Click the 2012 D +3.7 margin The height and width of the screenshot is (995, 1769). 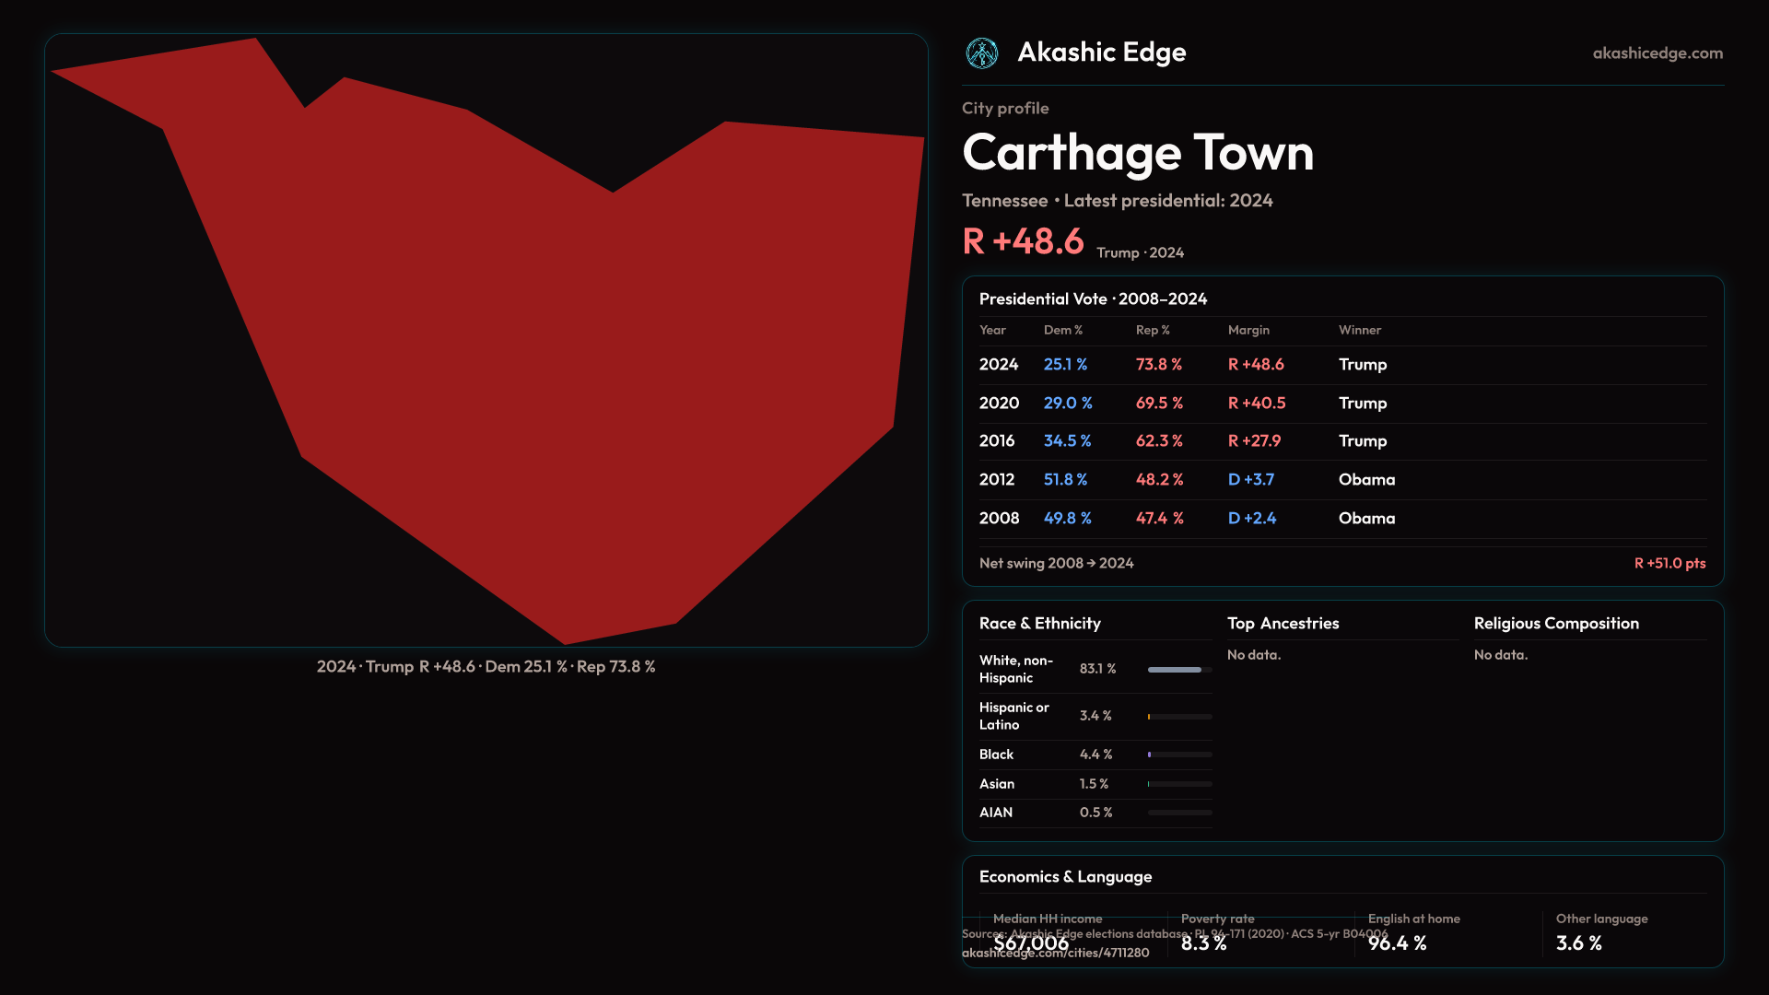point(1250,480)
